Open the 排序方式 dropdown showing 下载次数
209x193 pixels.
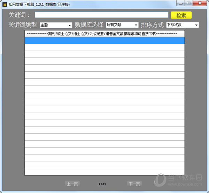click(x=182, y=25)
